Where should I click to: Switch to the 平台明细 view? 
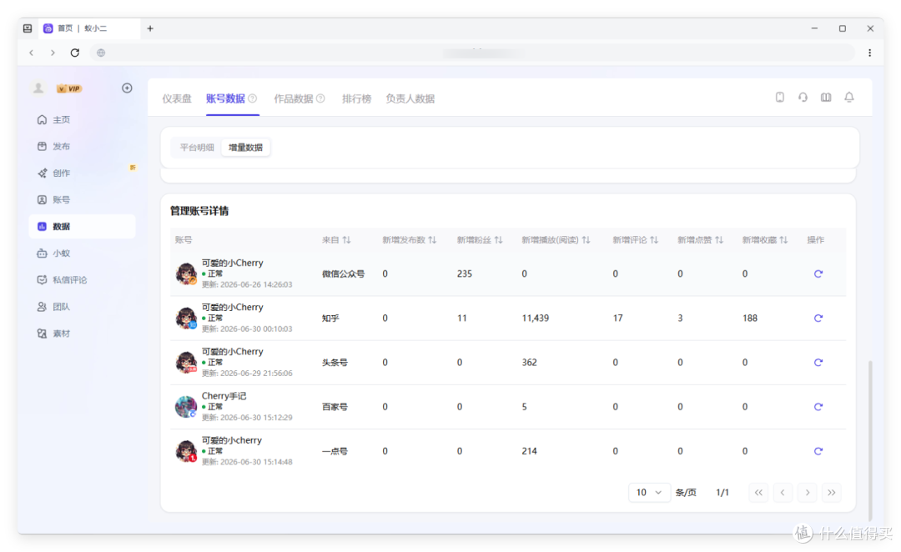[197, 148]
